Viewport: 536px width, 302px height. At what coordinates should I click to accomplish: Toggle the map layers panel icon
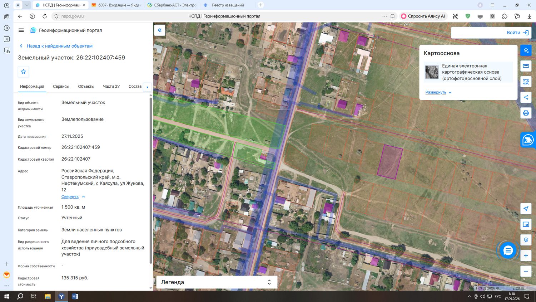tap(526, 50)
